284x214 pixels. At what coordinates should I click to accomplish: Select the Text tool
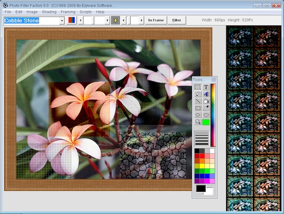(206, 87)
